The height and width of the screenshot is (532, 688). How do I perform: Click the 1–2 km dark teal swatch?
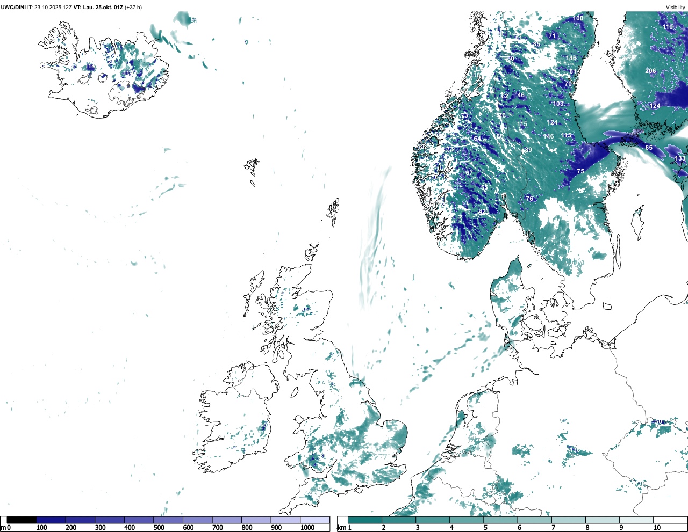click(x=365, y=520)
